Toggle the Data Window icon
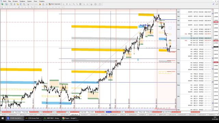Screen dimensions: 219x123 [x=14, y=4]
